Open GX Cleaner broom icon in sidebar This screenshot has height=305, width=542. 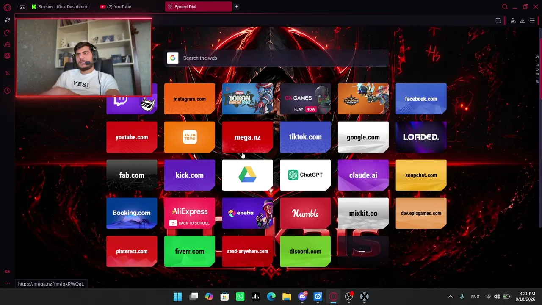(x=7, y=44)
